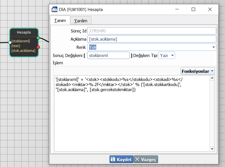This screenshot has width=225, height=167.
Task: Maximize the Hesapla dialog window
Action: click(193, 9)
